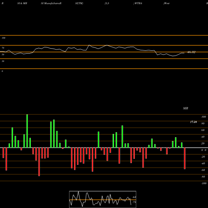Click the MR axis label 100
The height and width of the screenshot is (208, 208).
point(203,117)
